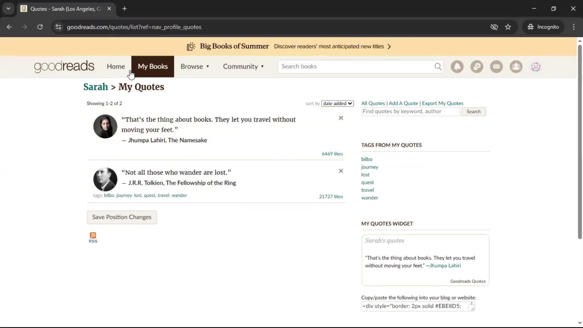This screenshot has height=328, width=583.
Task: Expand the Browse menu
Action: [x=195, y=67]
